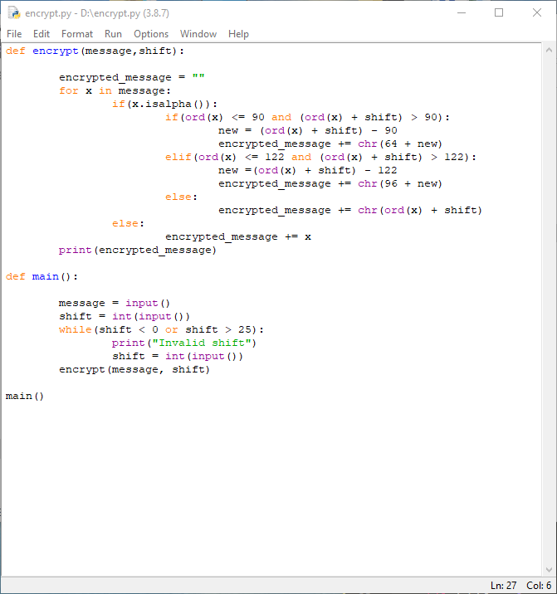Click the IDLE Python file icon in title bar
Screen dimensions: 557x594
pos(13,13)
